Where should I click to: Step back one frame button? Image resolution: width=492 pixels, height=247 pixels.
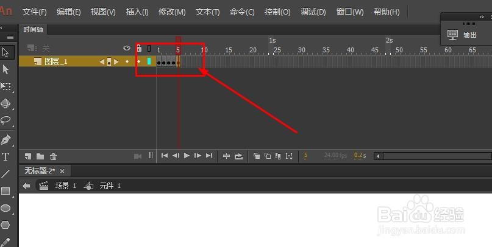[176, 156]
